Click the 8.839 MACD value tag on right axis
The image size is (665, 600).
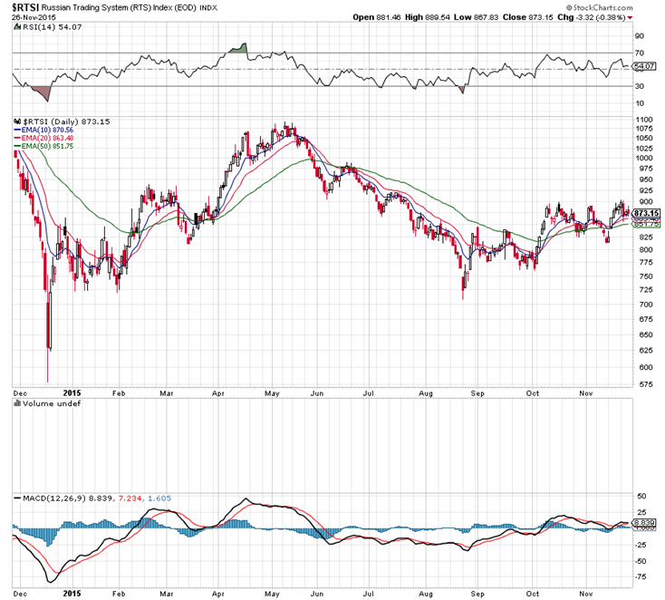coord(643,522)
